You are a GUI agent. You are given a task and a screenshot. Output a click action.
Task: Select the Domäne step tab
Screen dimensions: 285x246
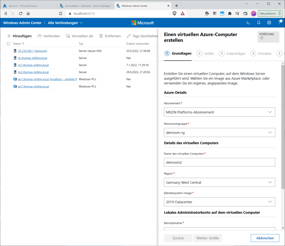pyautogui.click(x=261, y=54)
